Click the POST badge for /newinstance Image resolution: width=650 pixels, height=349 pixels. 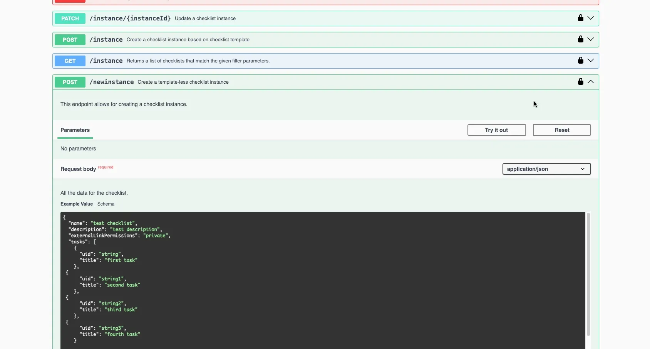point(70,82)
